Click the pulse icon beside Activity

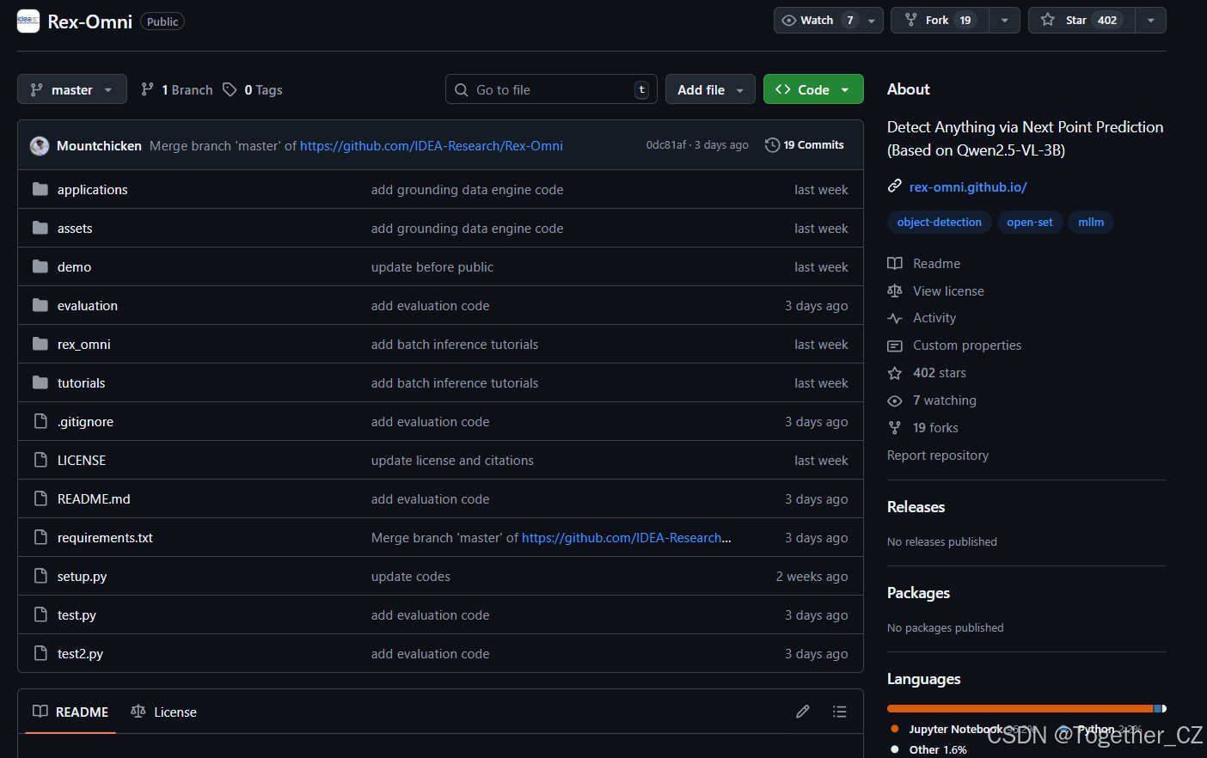click(895, 318)
